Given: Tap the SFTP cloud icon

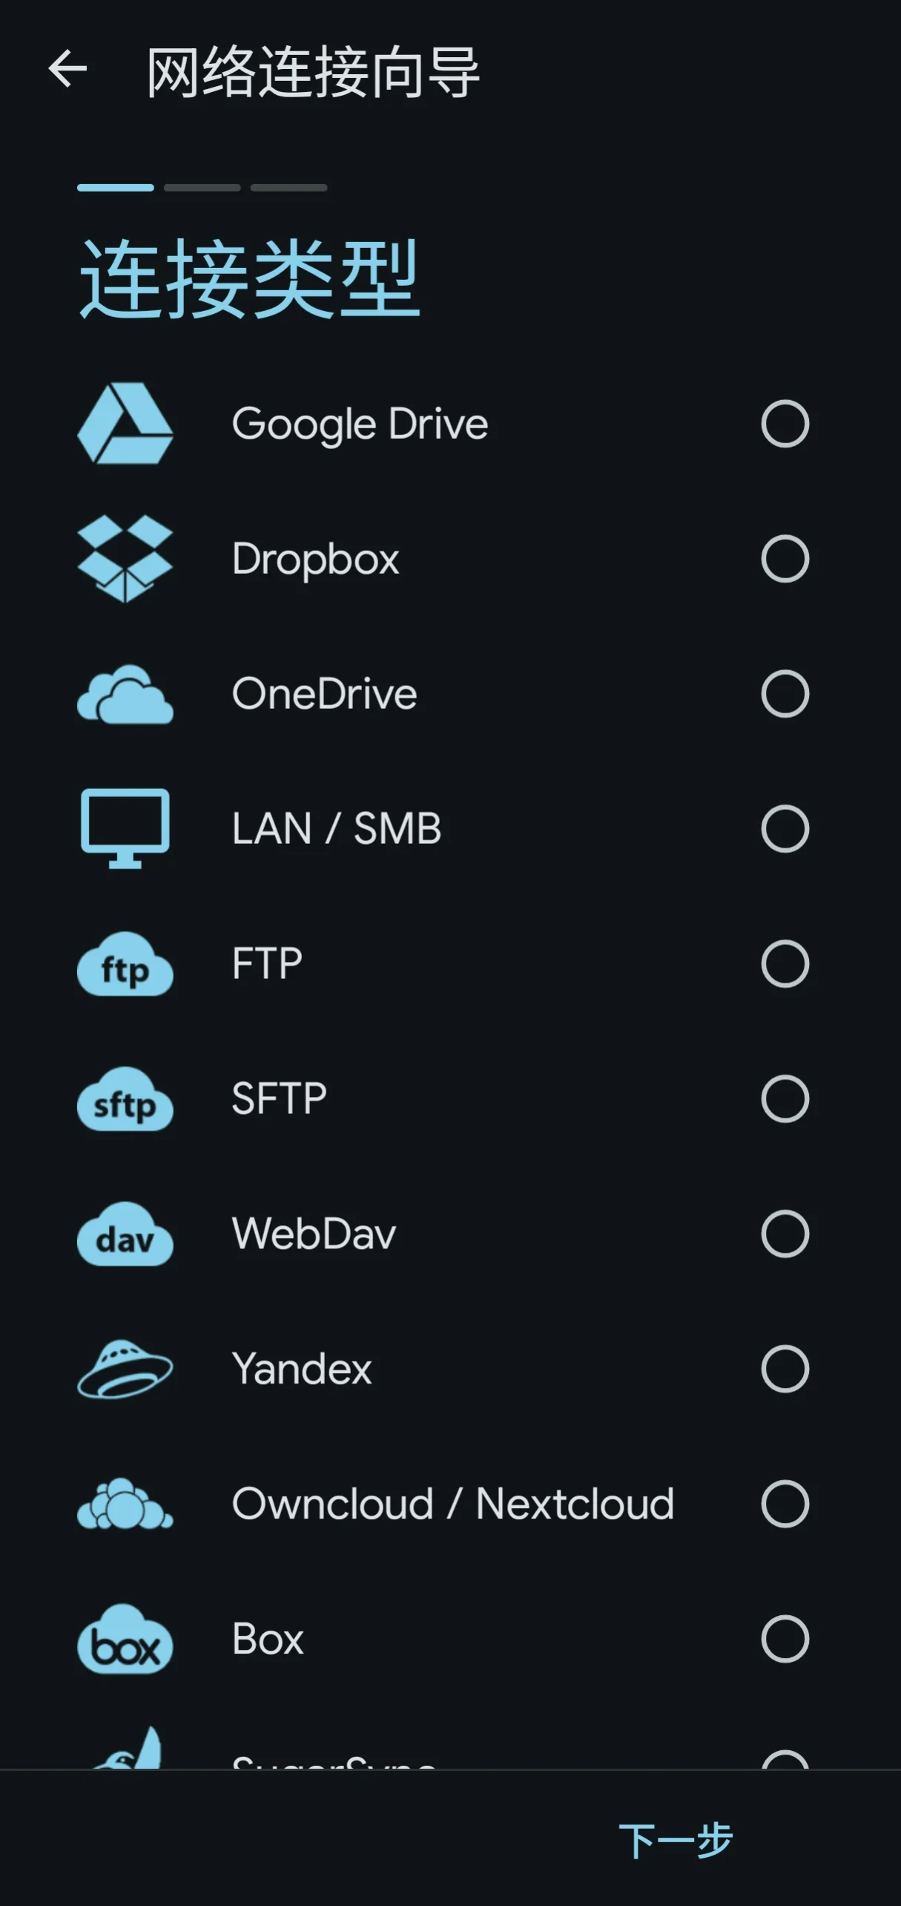Looking at the screenshot, I should point(125,1099).
